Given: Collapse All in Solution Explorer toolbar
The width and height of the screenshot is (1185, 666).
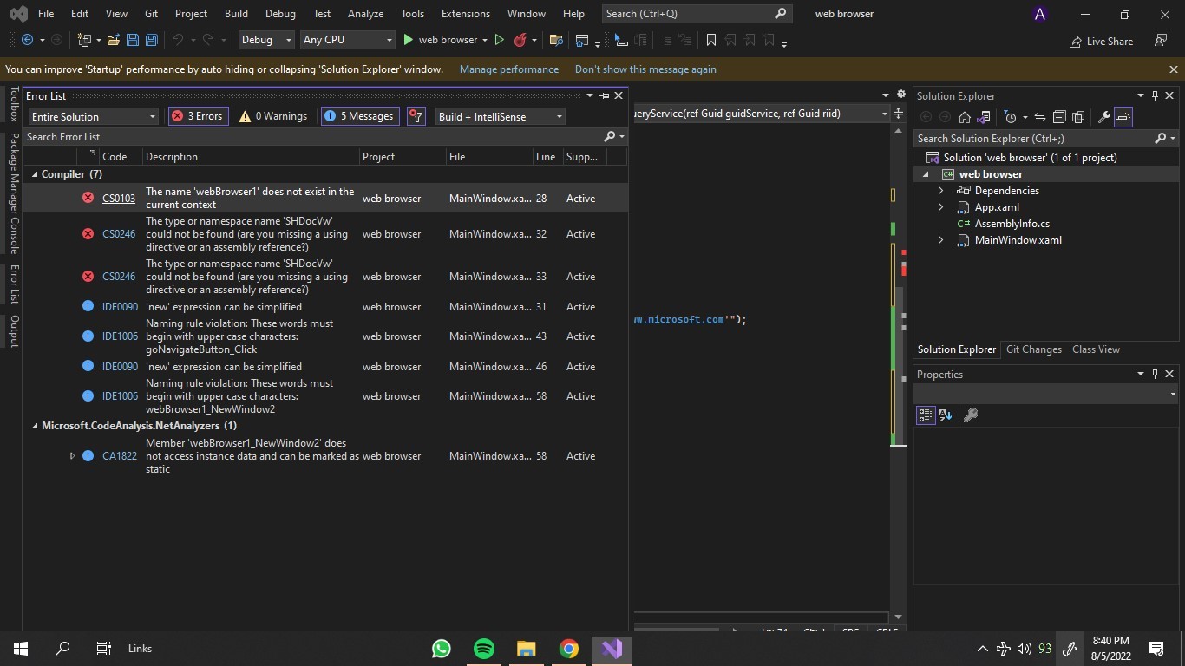Looking at the screenshot, I should point(1059,117).
